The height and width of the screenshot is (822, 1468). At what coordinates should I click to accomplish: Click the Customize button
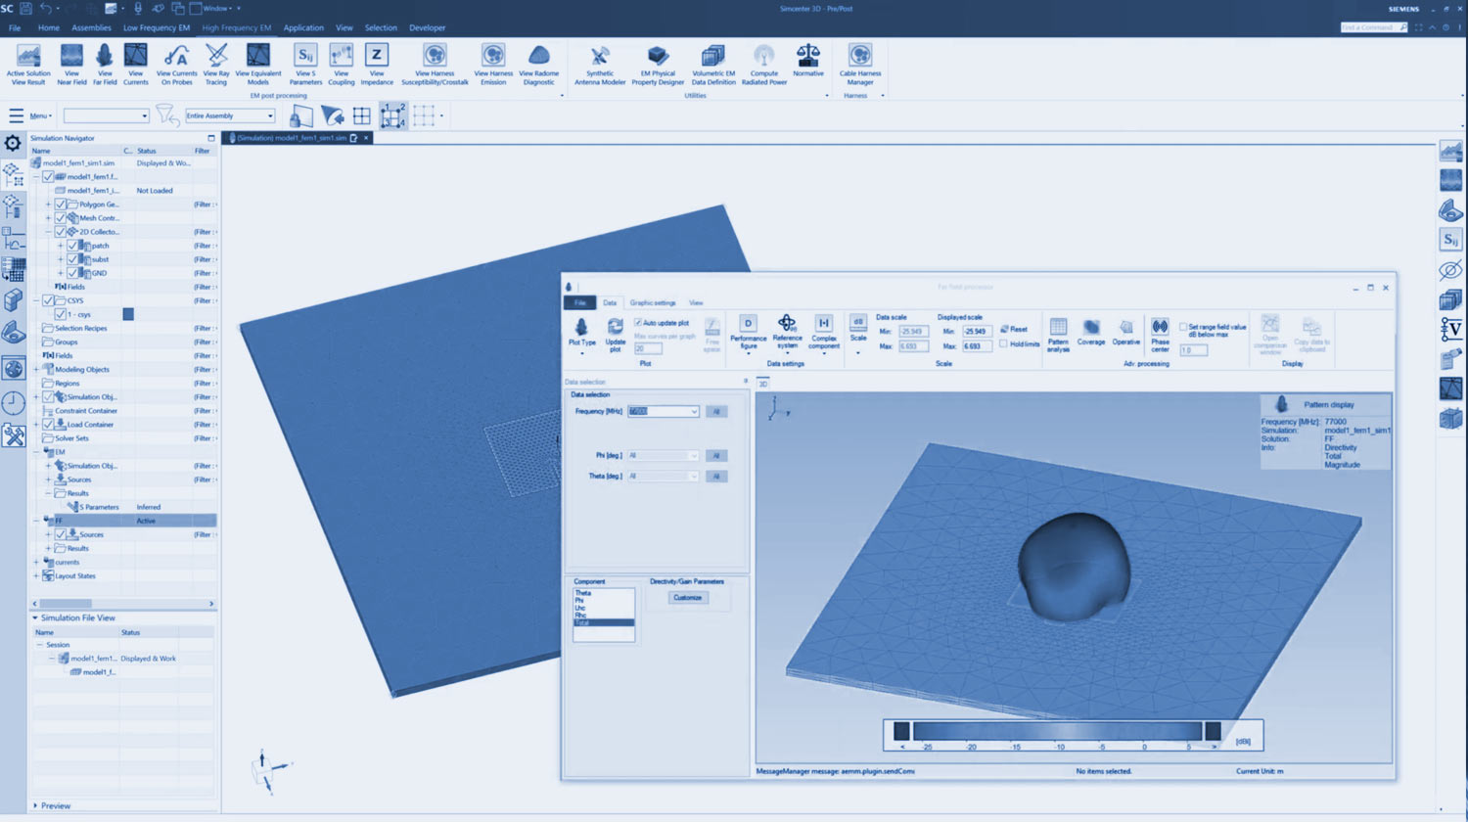(x=687, y=598)
